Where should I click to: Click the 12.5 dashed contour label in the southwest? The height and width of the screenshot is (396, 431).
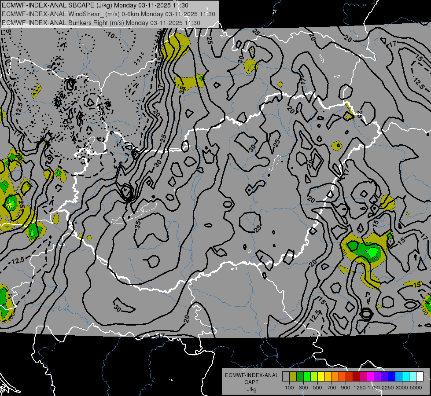click(x=18, y=260)
